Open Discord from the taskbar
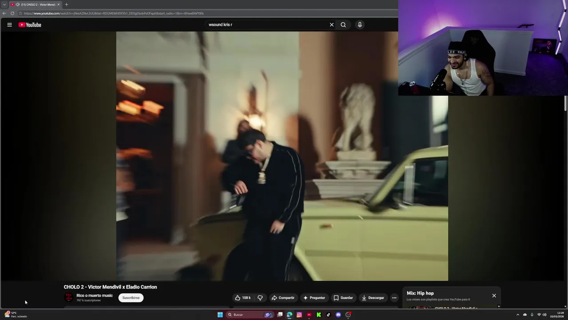The width and height of the screenshot is (568, 320). coord(338,315)
